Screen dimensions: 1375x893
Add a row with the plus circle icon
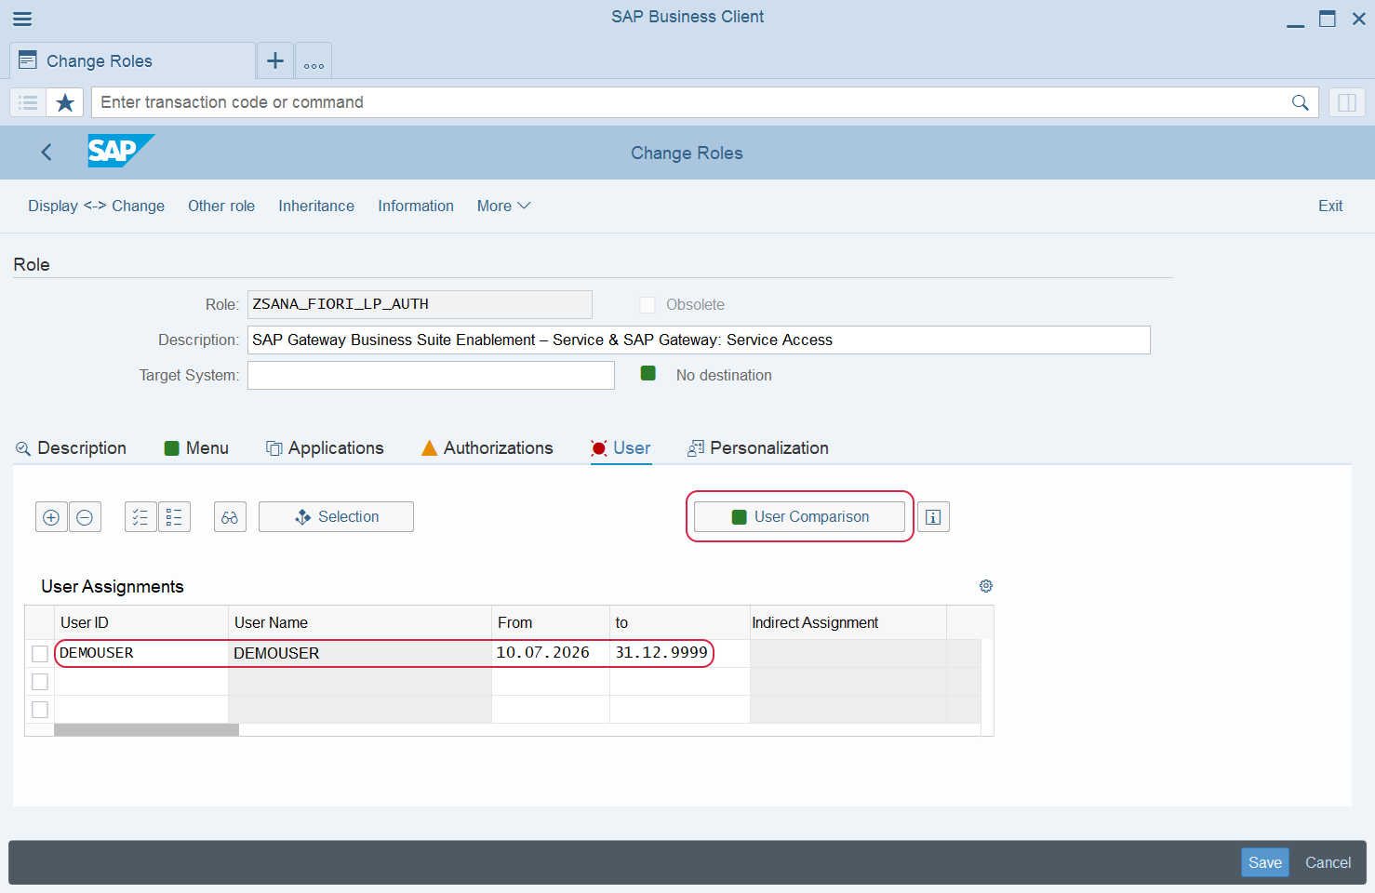[51, 517]
